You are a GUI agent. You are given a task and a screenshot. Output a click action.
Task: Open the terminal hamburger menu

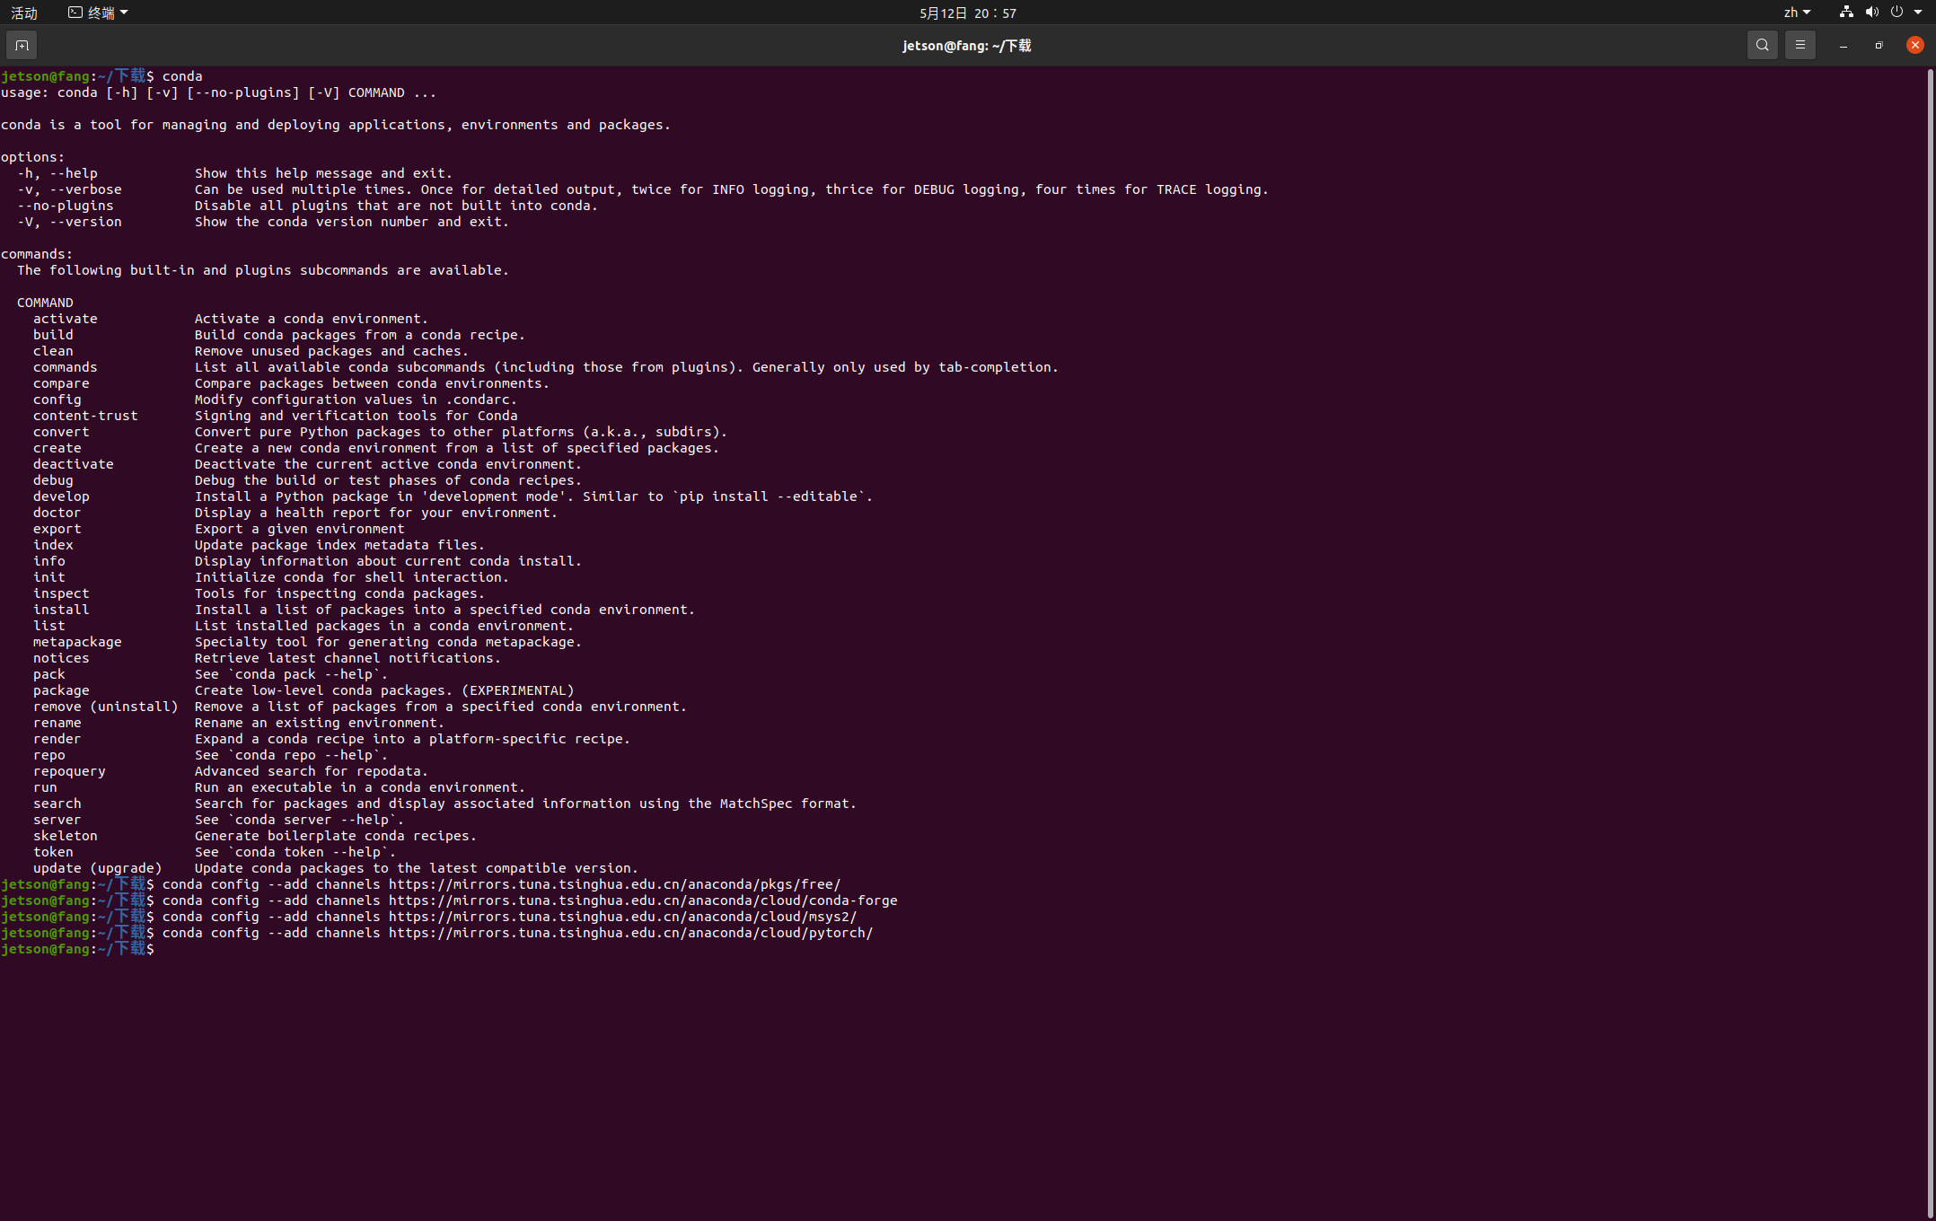pyautogui.click(x=1800, y=45)
